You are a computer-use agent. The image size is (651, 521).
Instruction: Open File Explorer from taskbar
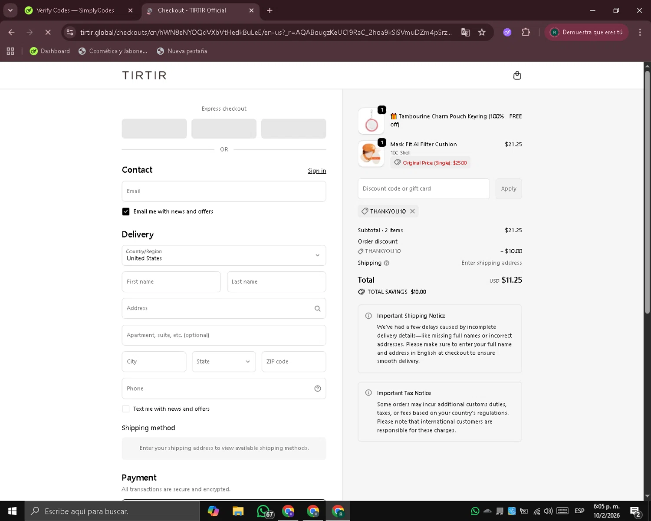(238, 511)
